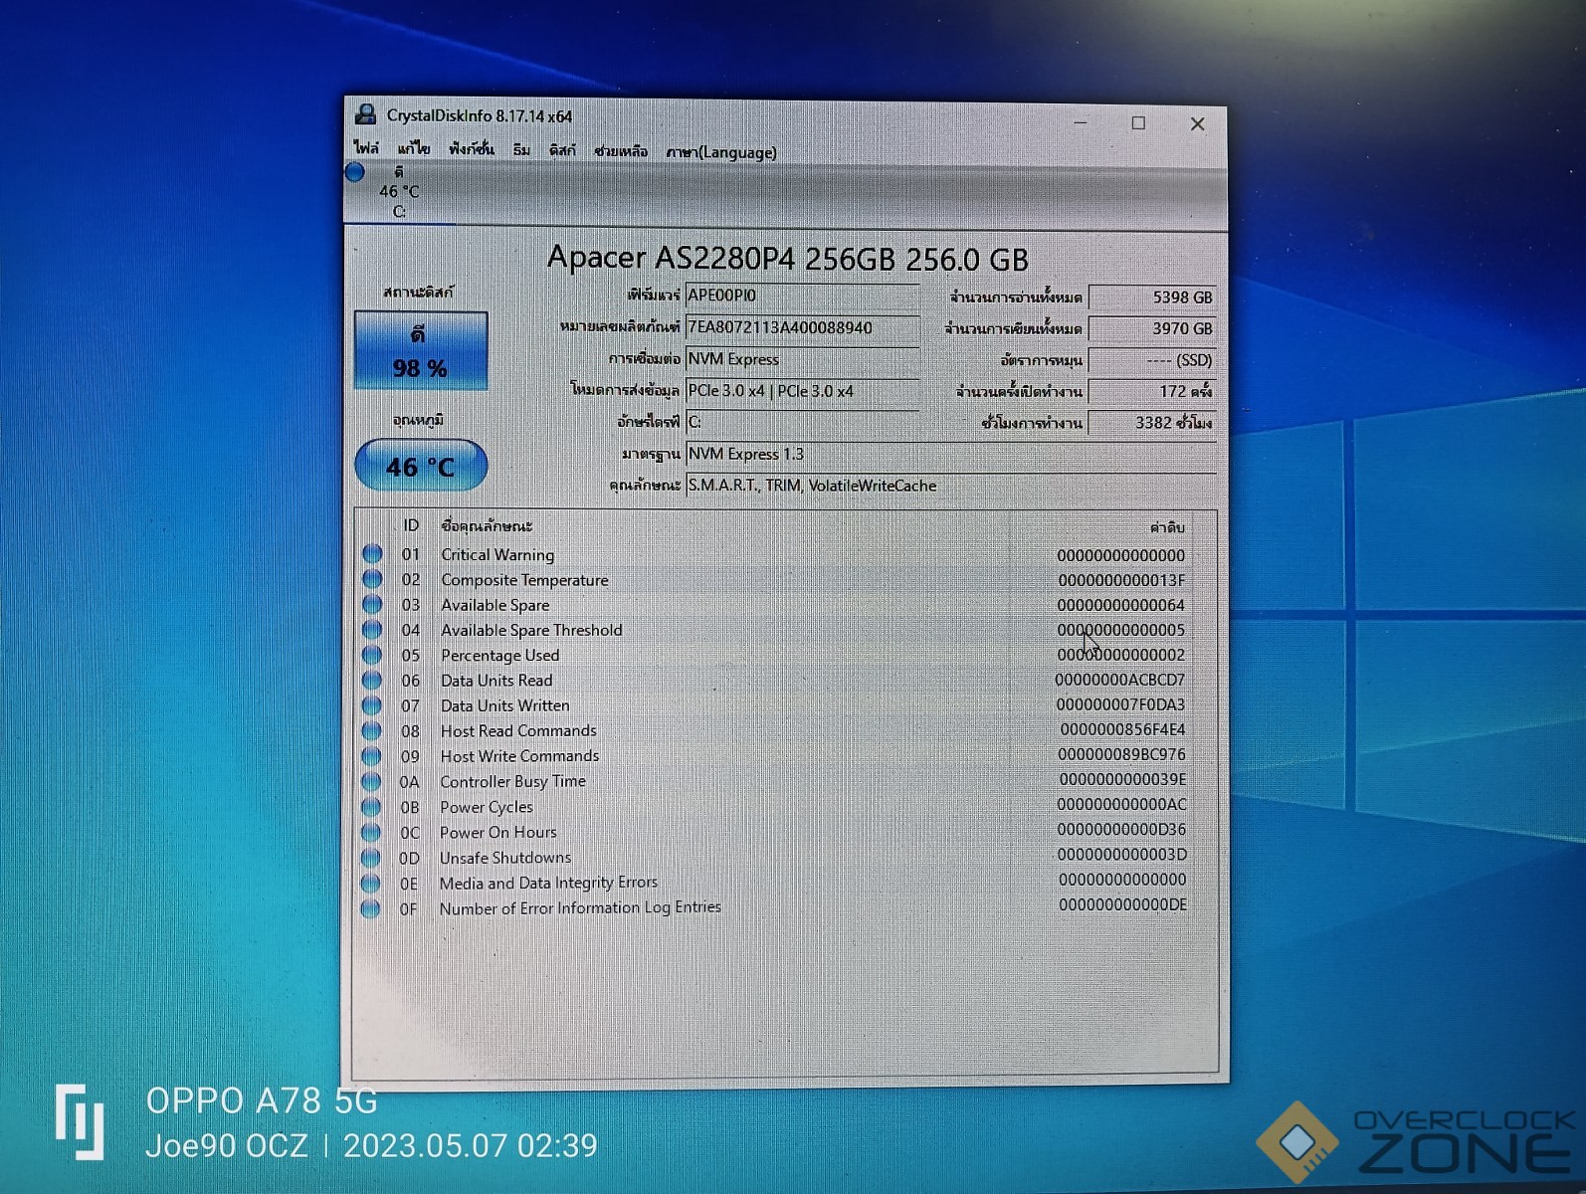Click status icon of Host Write Commands row
This screenshot has width=1586, height=1194.
coord(371,755)
